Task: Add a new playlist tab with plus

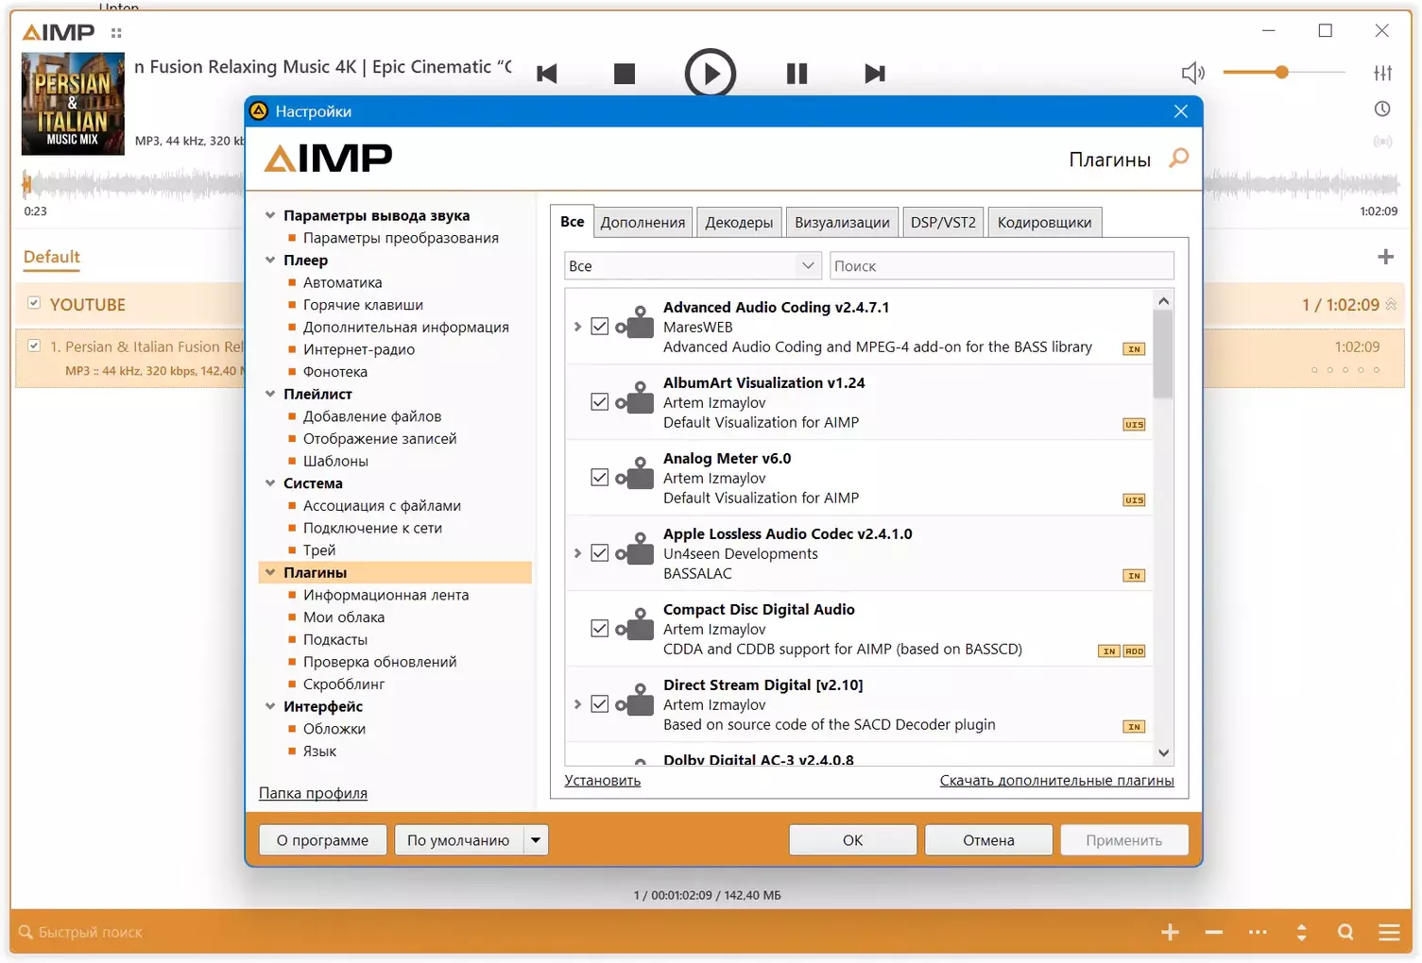Action: click(1386, 257)
